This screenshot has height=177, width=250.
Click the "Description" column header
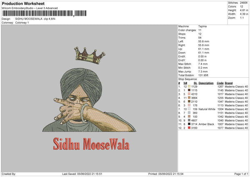click(x=206, y=83)
